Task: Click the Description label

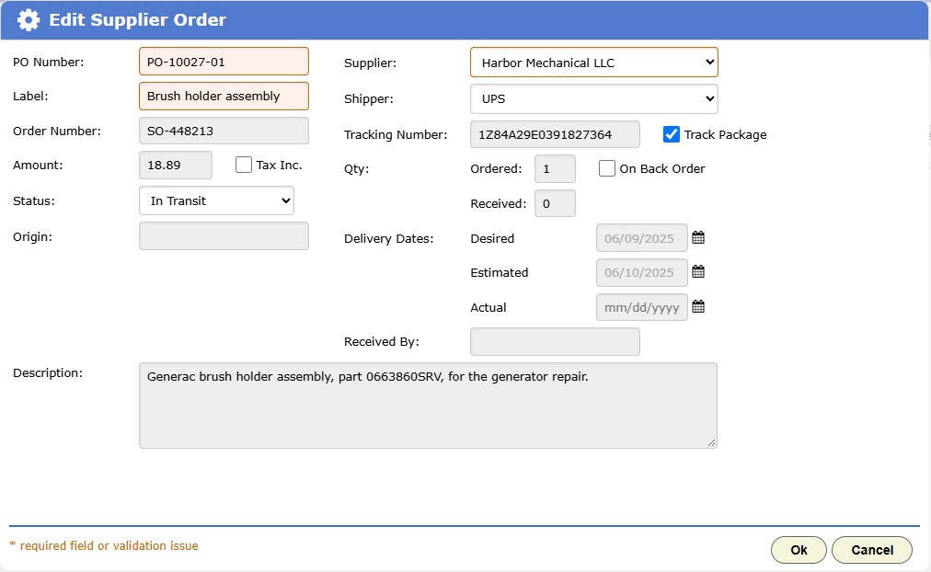Action: pos(48,372)
